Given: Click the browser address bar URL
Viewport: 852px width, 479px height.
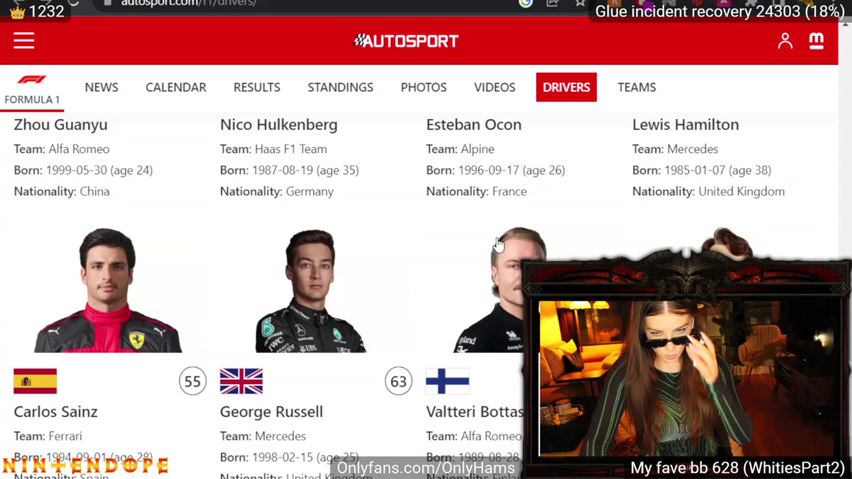Looking at the screenshot, I should (x=189, y=4).
